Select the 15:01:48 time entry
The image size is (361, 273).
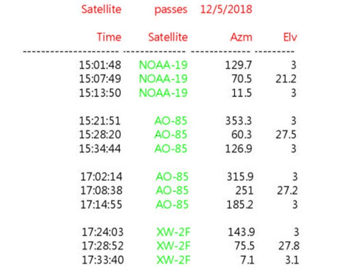click(x=100, y=65)
